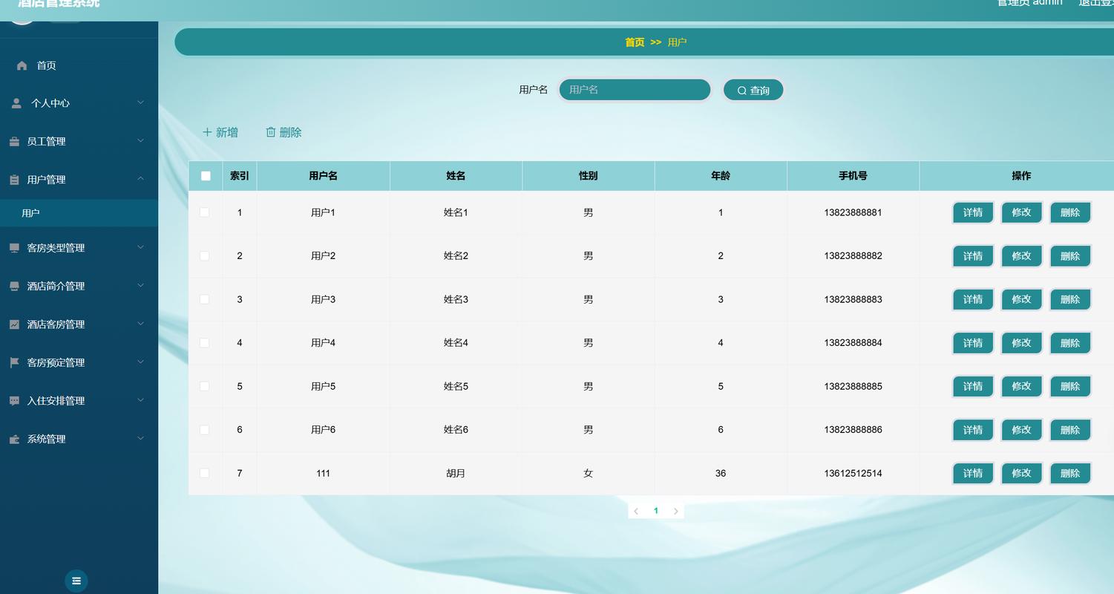1114x594 pixels.
Task: Click 详情 button for 胡月
Action: pos(973,473)
